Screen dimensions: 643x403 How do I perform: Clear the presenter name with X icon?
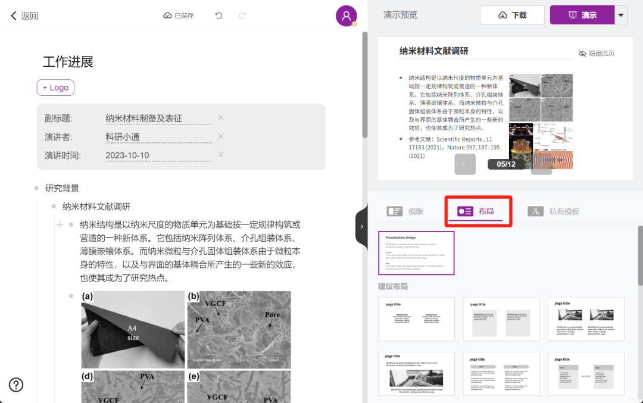point(220,136)
